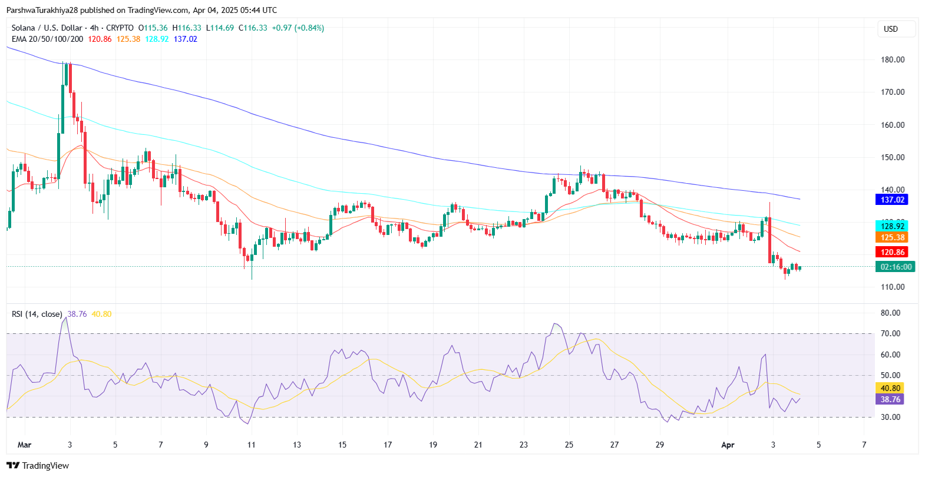
Task: Click the cyan 128.92 price axis tag
Action: [892, 226]
